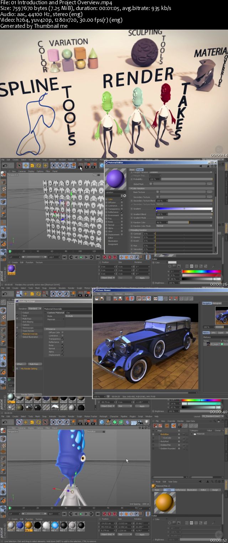Collapse Grading Variation section
This screenshot has height=543, width=228.
(x=131, y=230)
